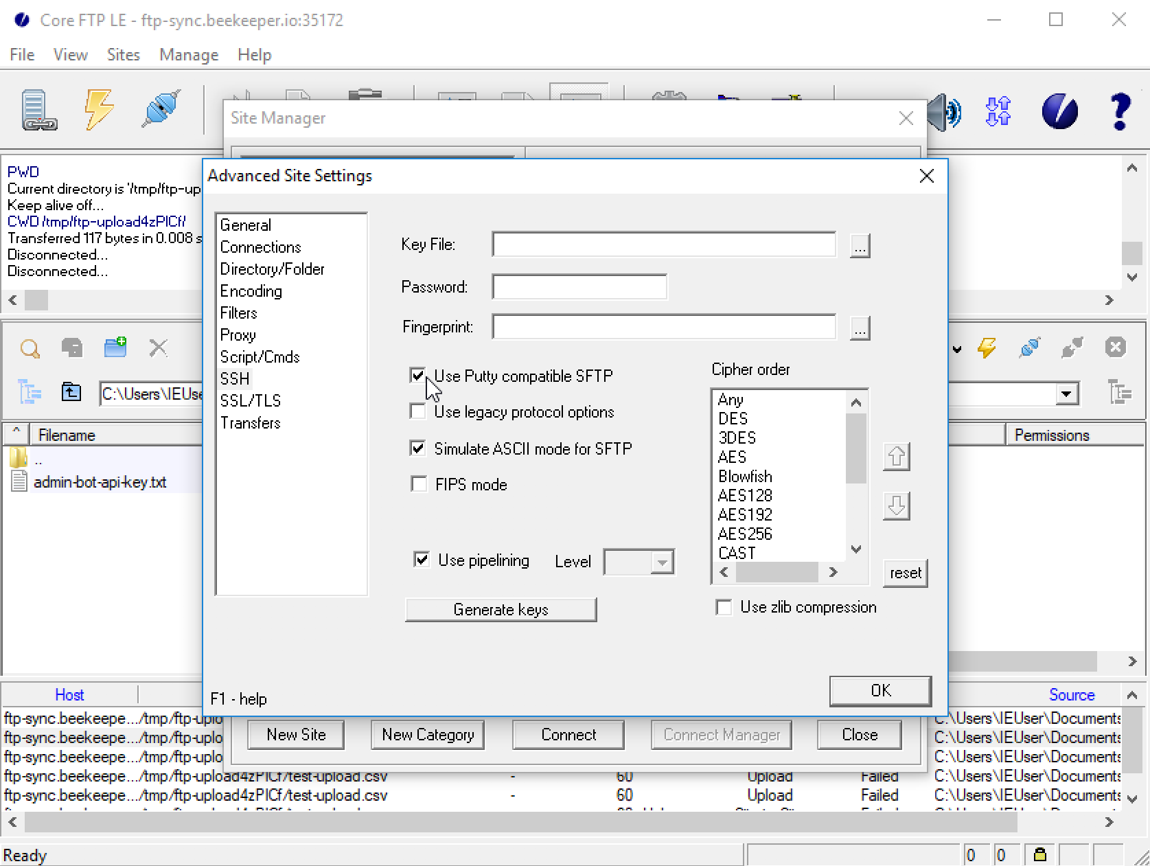Open the remote path dropdown arrow
1150x866 pixels.
click(x=1066, y=394)
